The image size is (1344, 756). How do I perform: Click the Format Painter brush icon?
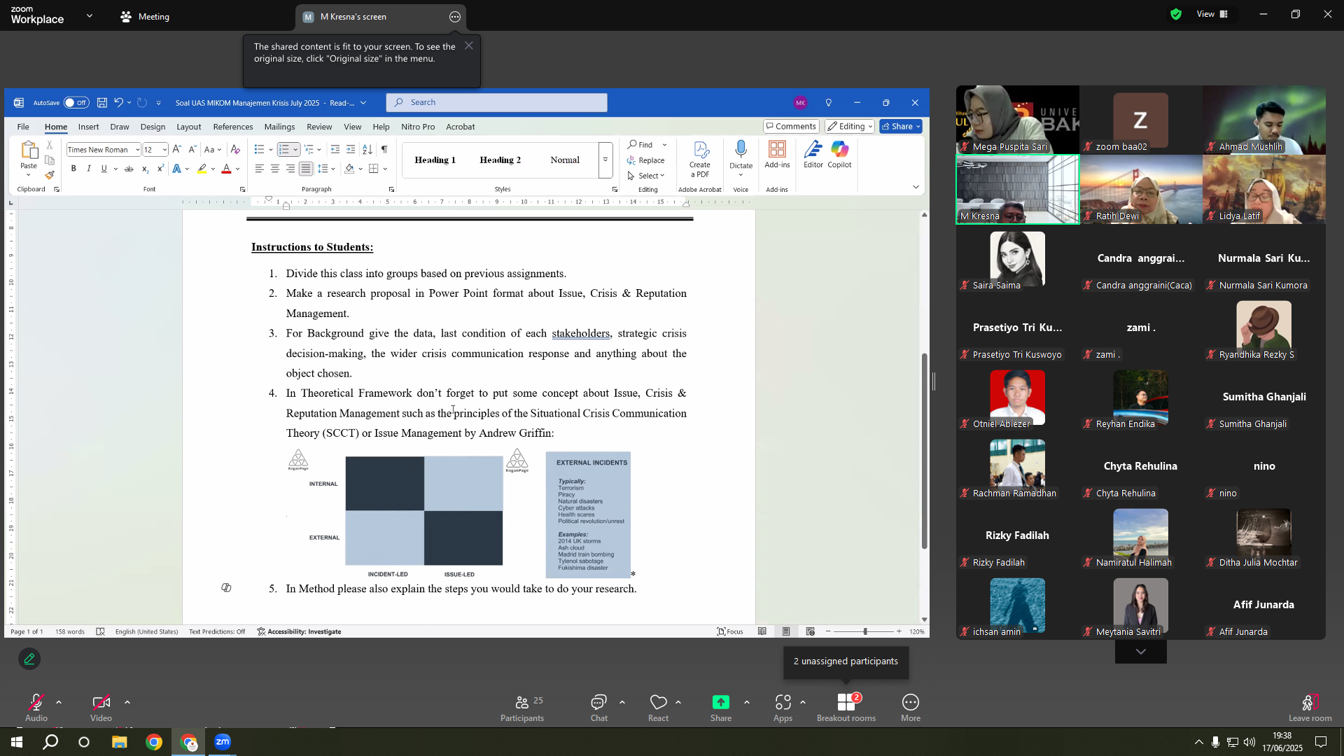click(50, 175)
